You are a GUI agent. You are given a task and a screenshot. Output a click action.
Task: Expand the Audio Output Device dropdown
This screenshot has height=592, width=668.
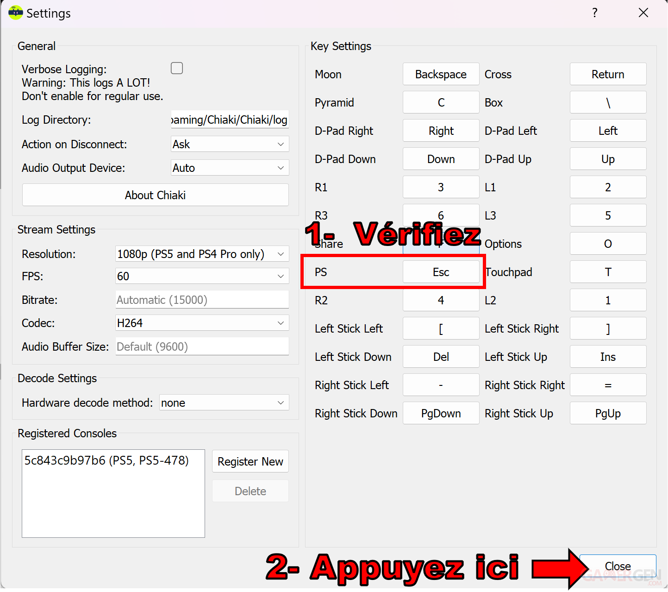(x=230, y=168)
